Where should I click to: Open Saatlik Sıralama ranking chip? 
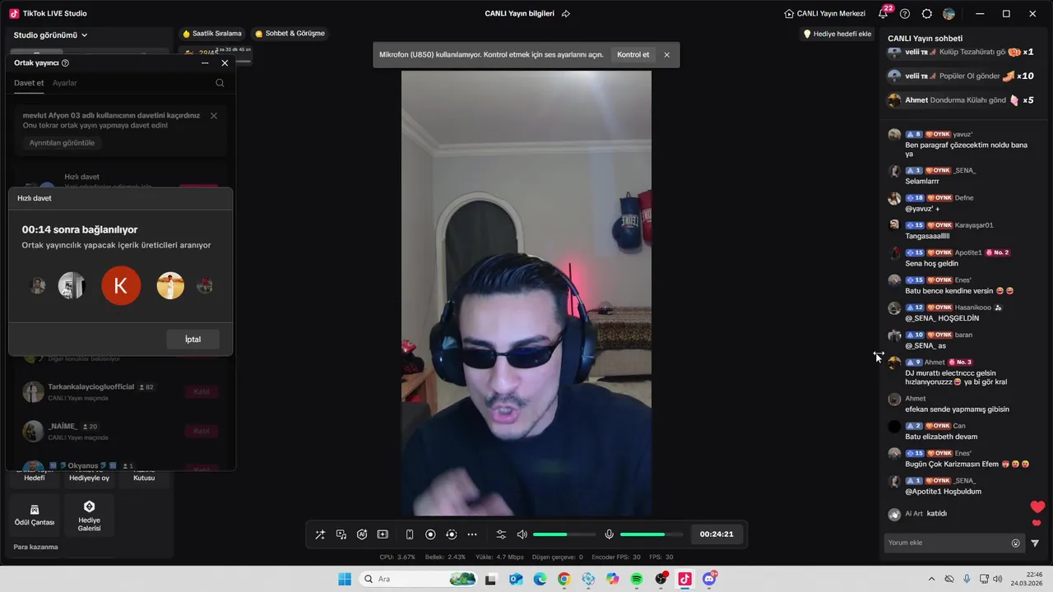[x=212, y=34]
